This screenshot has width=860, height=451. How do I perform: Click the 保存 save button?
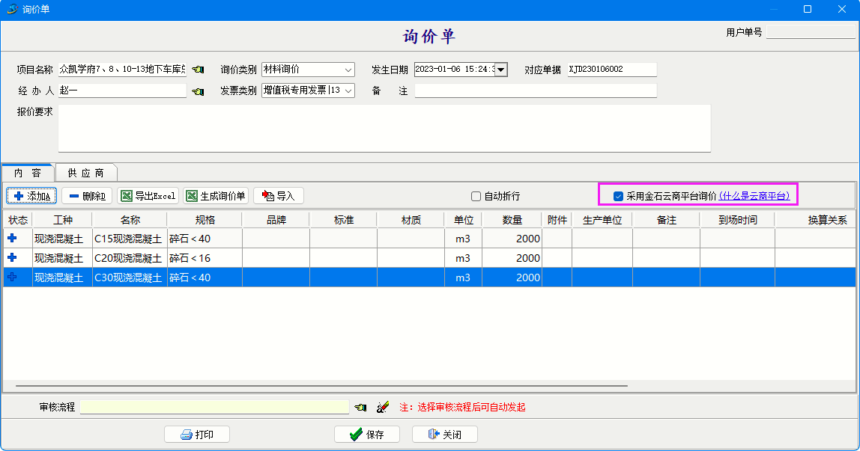[366, 435]
